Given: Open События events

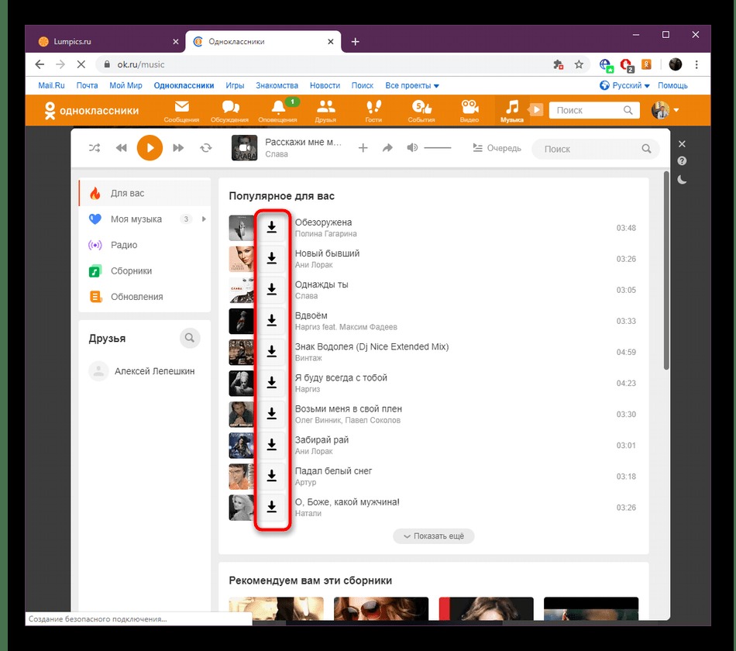Looking at the screenshot, I should tap(421, 111).
